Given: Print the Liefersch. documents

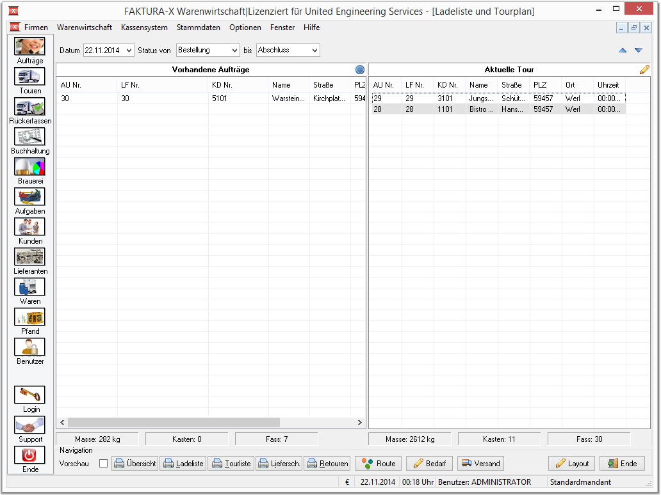Looking at the screenshot, I should pyautogui.click(x=279, y=464).
